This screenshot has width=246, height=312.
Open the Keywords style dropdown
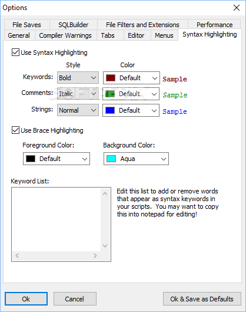[x=78, y=78]
